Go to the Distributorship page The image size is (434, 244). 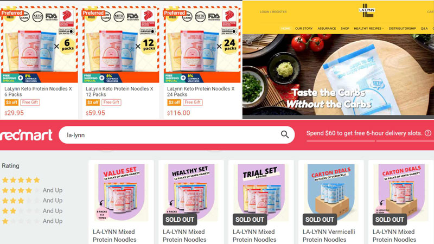402,29
